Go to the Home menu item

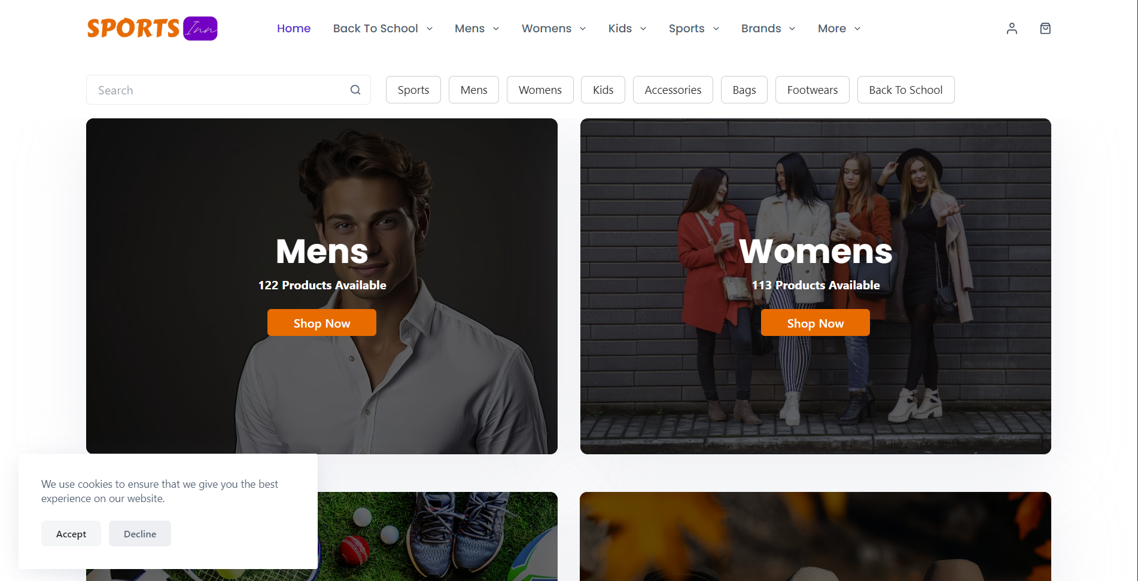point(294,29)
